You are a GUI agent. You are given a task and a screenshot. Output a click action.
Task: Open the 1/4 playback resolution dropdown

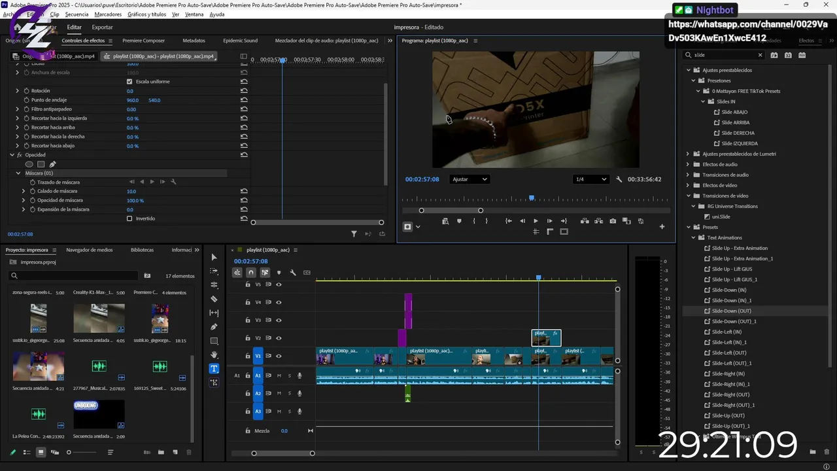(x=590, y=179)
